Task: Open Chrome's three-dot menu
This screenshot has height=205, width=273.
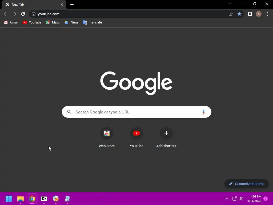Action: click(267, 14)
